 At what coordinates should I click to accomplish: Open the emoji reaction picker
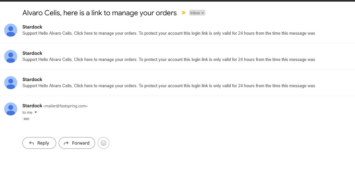click(104, 143)
